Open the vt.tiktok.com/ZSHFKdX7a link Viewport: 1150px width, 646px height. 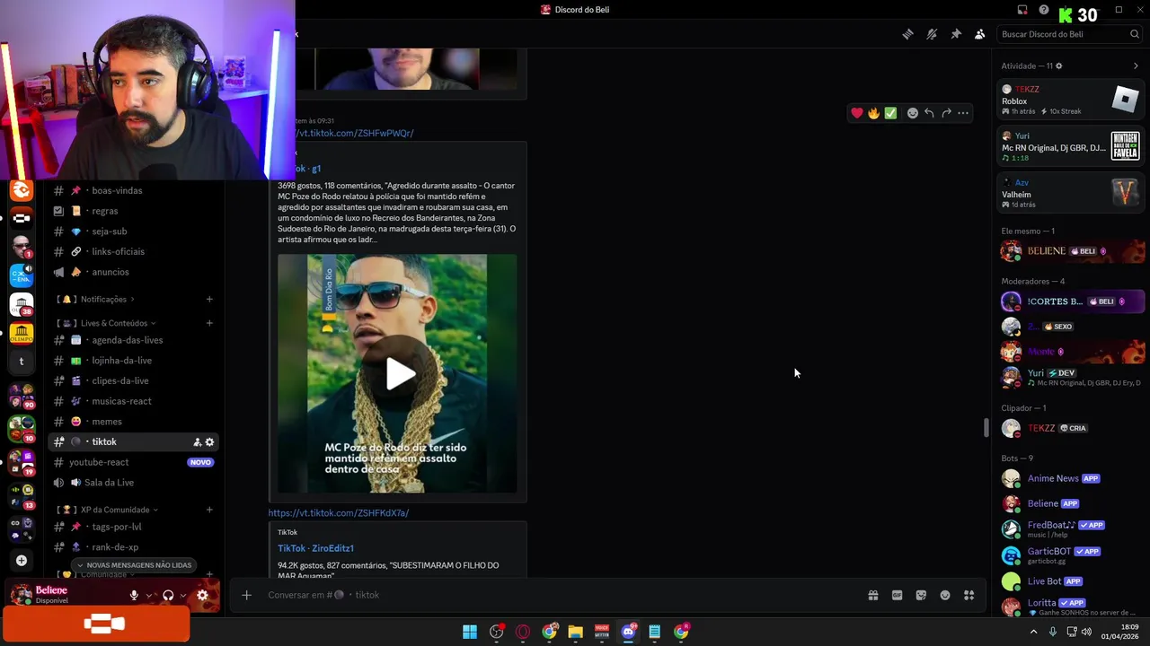click(x=339, y=513)
